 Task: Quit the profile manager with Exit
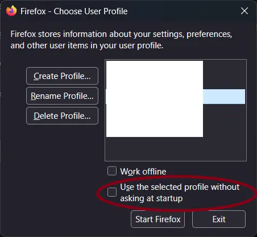tap(219, 219)
